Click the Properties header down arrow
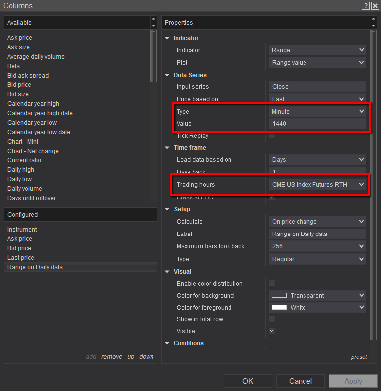The width and height of the screenshot is (381, 391). pos(373,26)
